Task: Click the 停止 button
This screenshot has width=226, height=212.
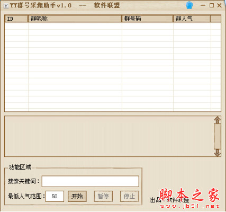Action: 129,196
